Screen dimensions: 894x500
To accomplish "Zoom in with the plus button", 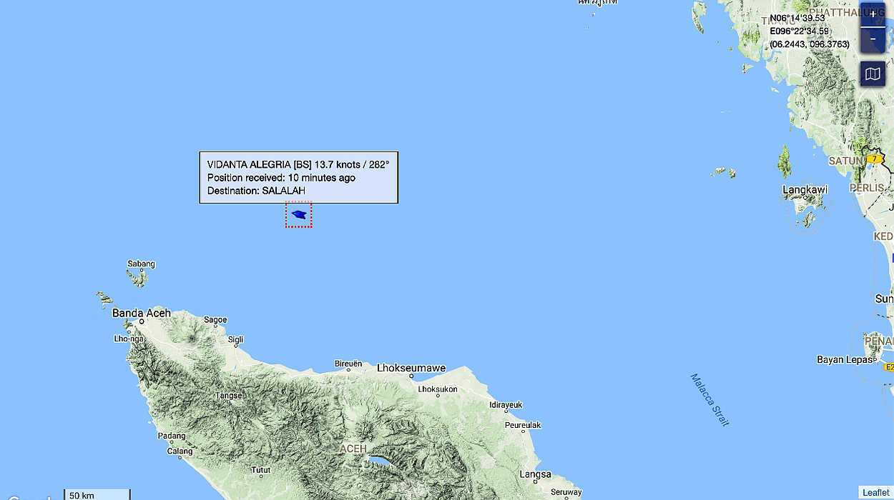I will pos(873,15).
